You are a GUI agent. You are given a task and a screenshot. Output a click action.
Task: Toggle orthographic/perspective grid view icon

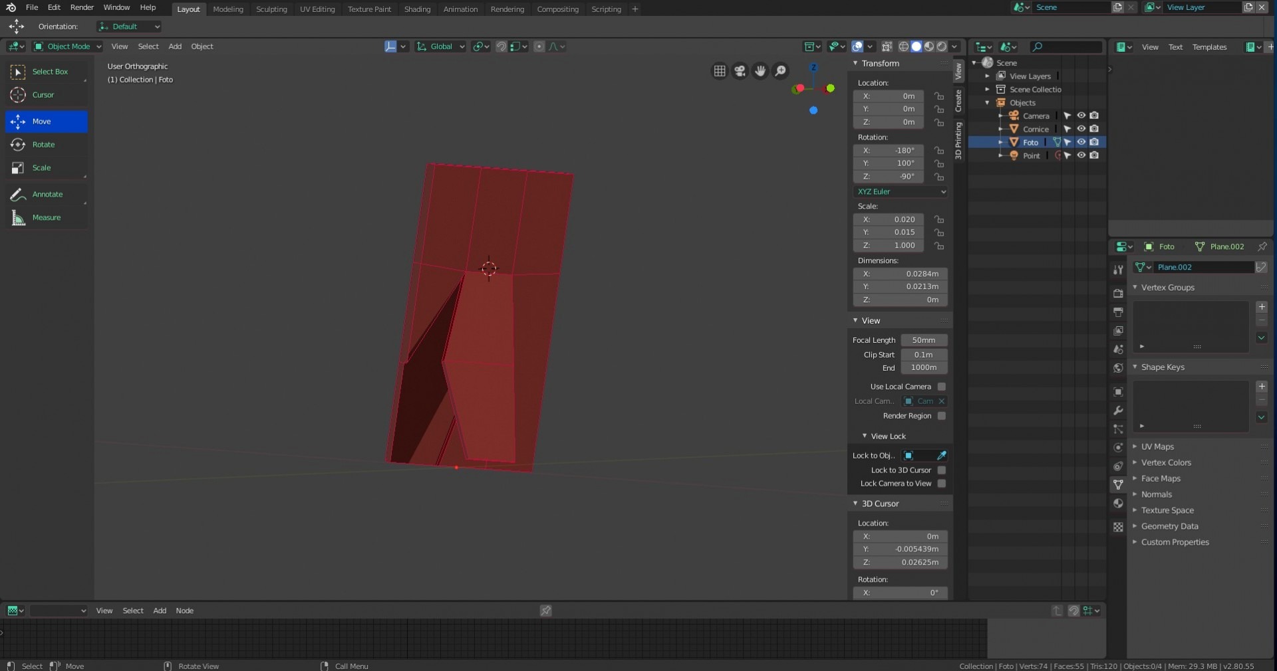[x=720, y=71]
